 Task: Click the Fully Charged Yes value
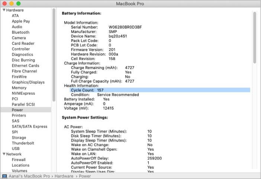tap(128, 72)
